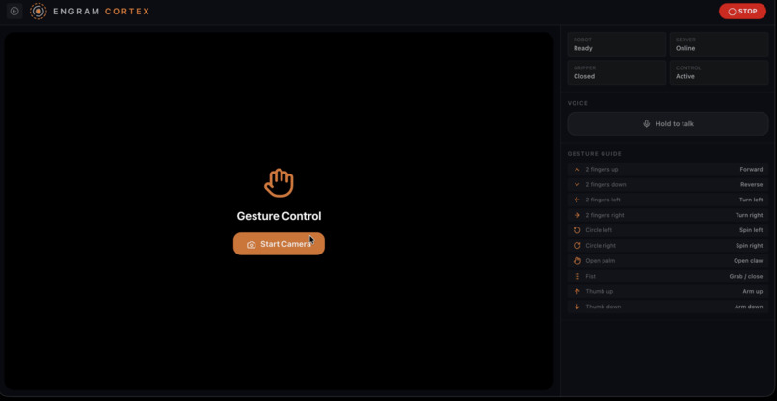
Task: Click the camera icon on Start Camera
Action: point(252,245)
